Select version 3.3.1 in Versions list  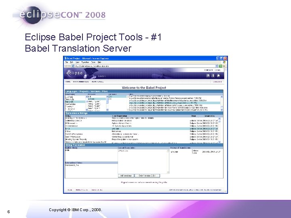(x=118, y=96)
